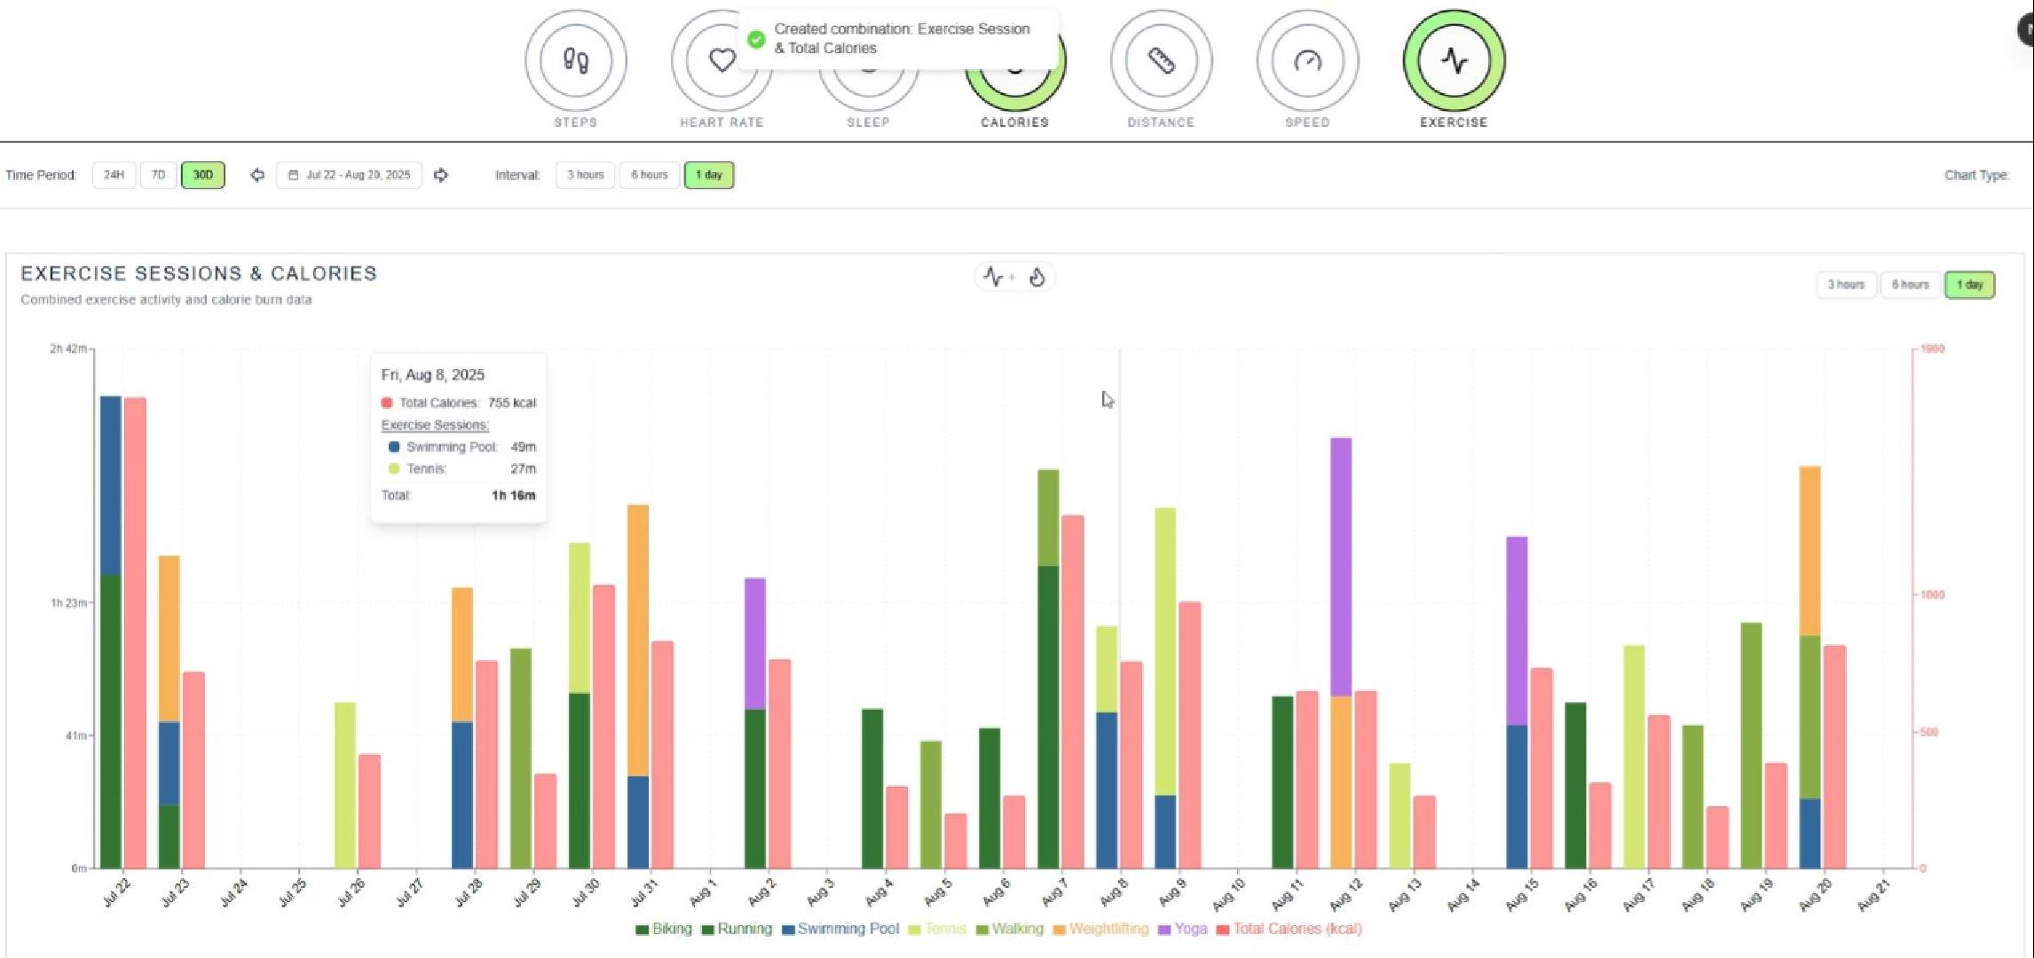Select the Heart Rate metric icon
Image resolution: width=2034 pixels, height=958 pixels.
(x=721, y=62)
